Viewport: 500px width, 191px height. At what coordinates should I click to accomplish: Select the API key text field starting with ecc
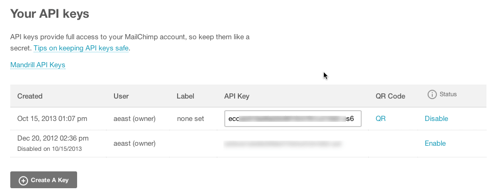click(x=293, y=119)
